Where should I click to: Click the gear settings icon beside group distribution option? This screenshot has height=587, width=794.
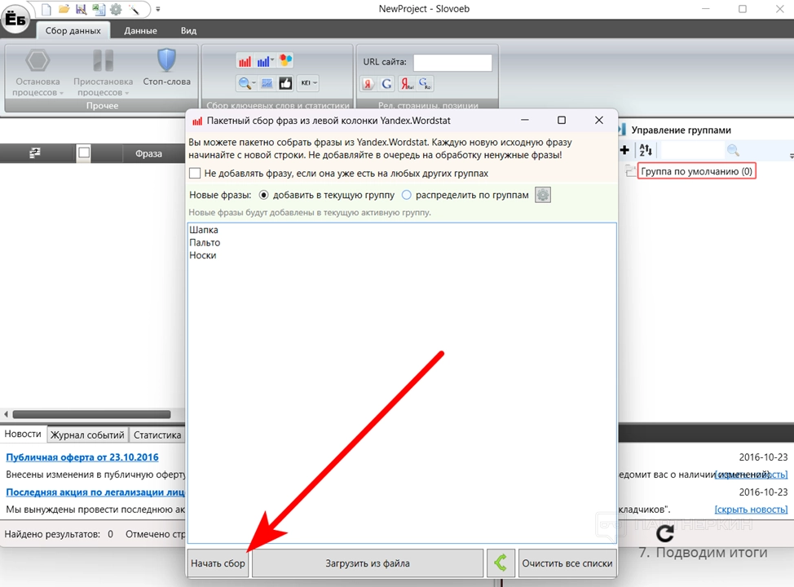click(543, 195)
